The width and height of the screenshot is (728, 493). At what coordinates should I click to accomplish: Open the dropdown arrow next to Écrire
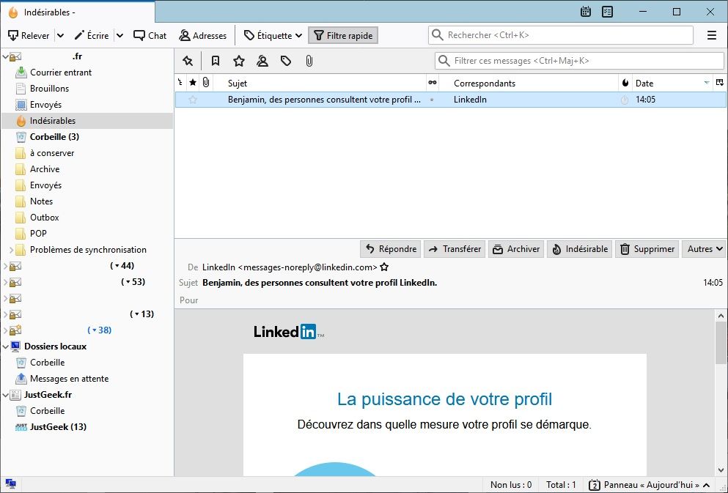(x=120, y=36)
